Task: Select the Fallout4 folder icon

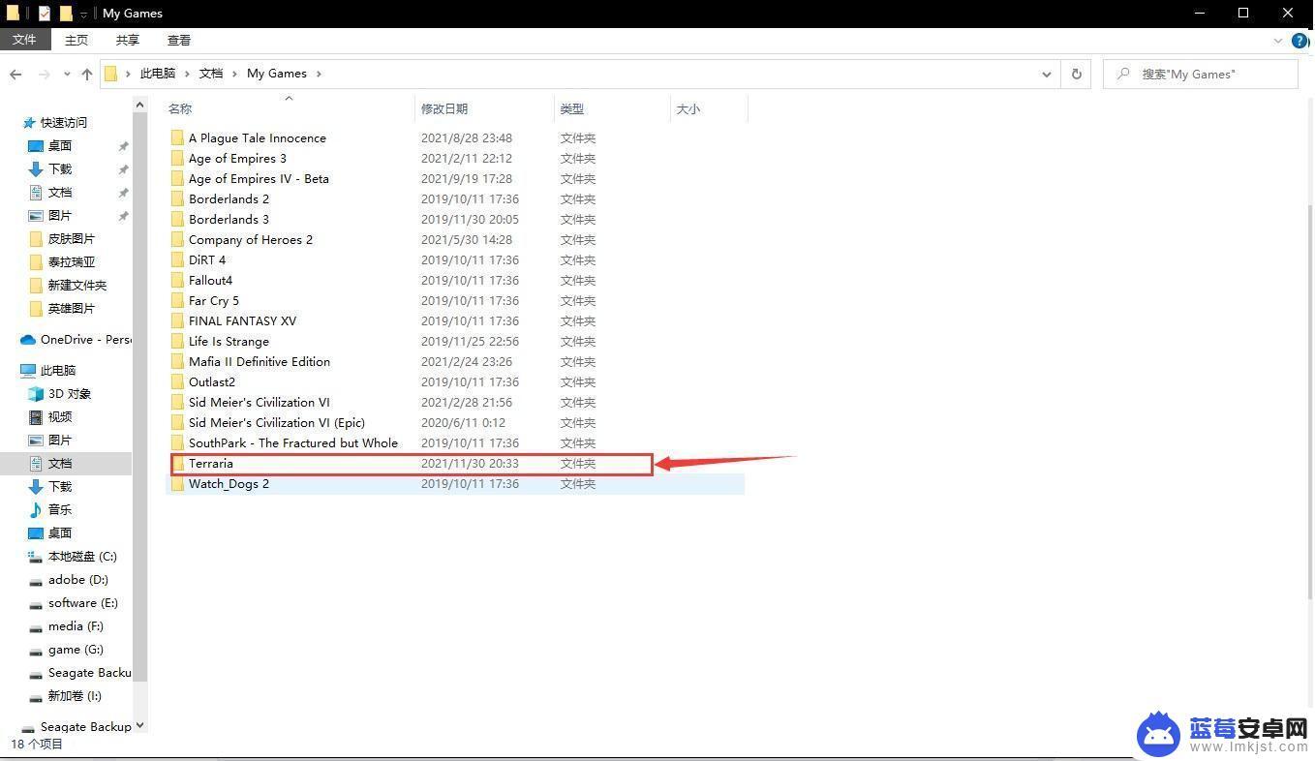Action: (x=177, y=280)
